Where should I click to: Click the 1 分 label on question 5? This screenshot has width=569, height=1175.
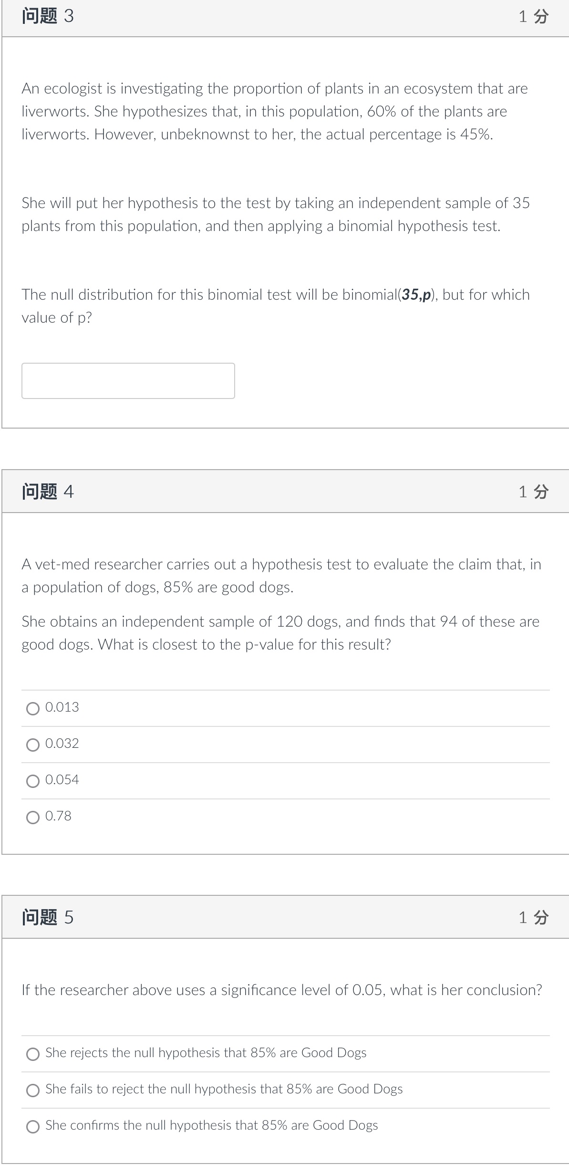[533, 916]
